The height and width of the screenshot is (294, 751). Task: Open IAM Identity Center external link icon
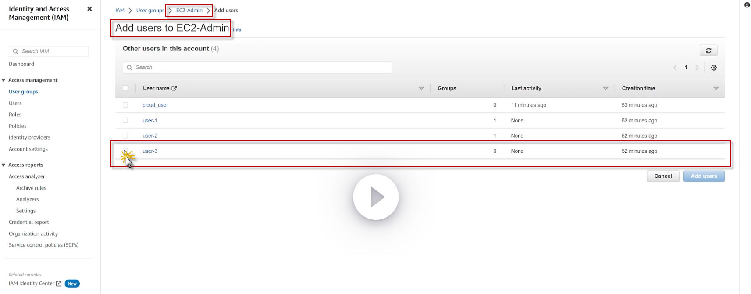click(59, 283)
